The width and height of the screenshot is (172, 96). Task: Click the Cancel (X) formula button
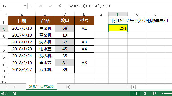coord(41,6)
